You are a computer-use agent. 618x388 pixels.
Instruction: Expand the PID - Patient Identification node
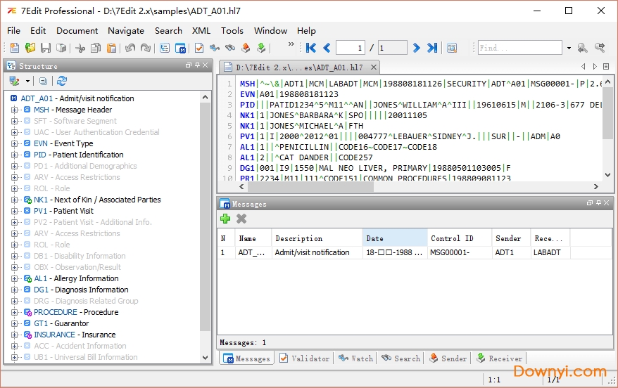point(15,155)
